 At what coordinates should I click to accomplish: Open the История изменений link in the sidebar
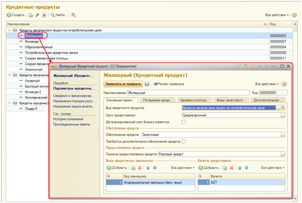[68, 119]
